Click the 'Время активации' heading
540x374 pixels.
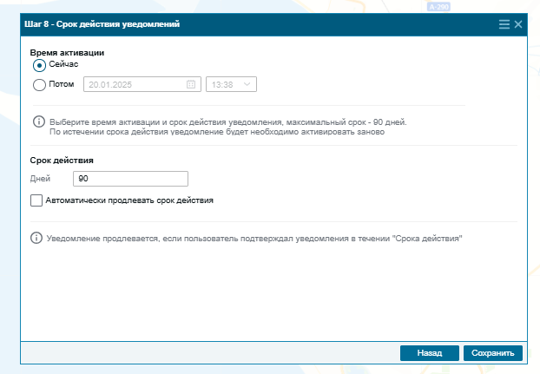[67, 53]
